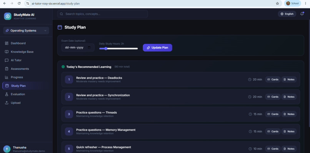Click the Study Plan calendar header icon
The width and height of the screenshot is (310, 153).
coord(60,27)
